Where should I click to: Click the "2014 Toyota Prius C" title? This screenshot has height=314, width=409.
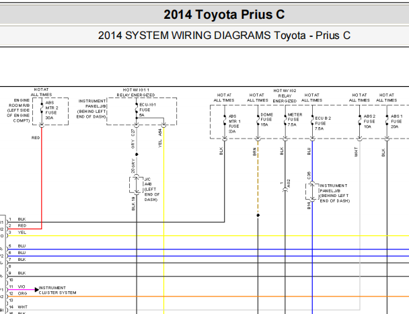point(224,14)
